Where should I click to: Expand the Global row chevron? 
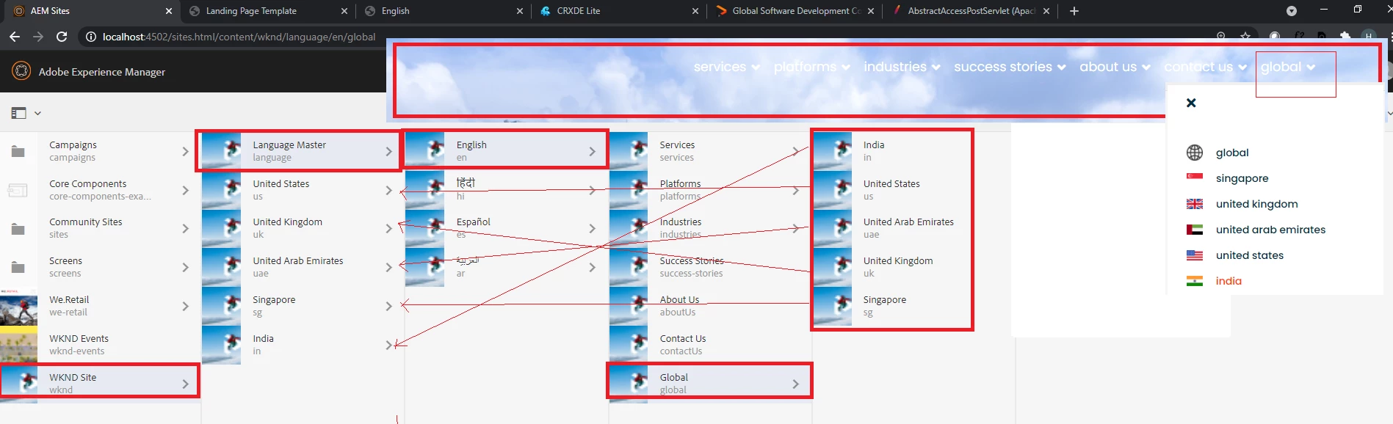click(795, 384)
